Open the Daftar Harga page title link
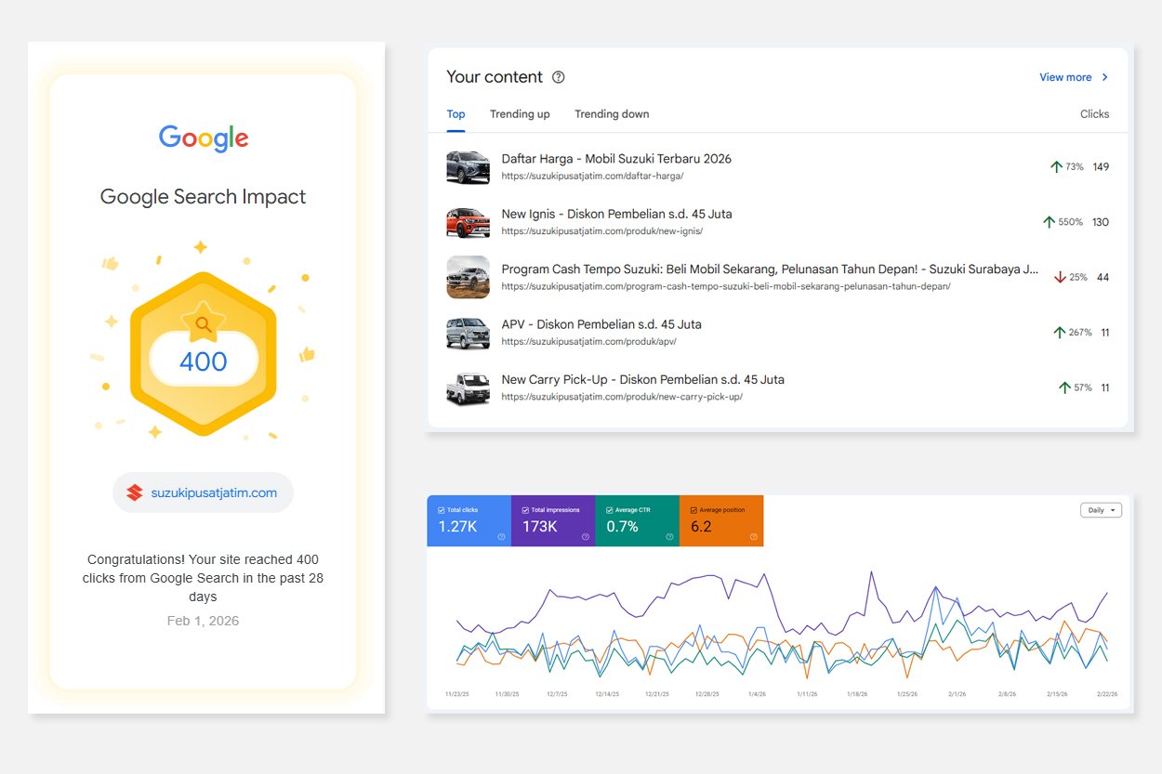 (x=615, y=159)
